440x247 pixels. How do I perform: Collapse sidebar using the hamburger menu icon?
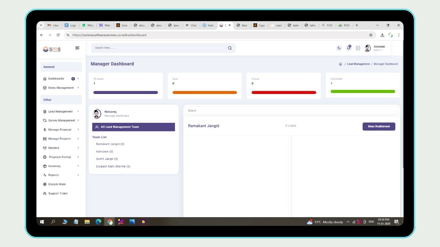[x=77, y=48]
